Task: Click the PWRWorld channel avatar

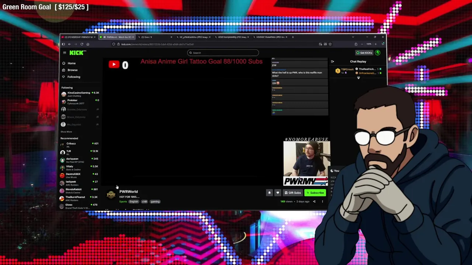Action: tap(111, 195)
